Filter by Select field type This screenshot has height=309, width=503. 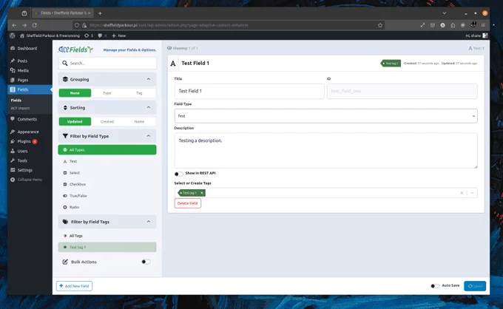coord(107,173)
